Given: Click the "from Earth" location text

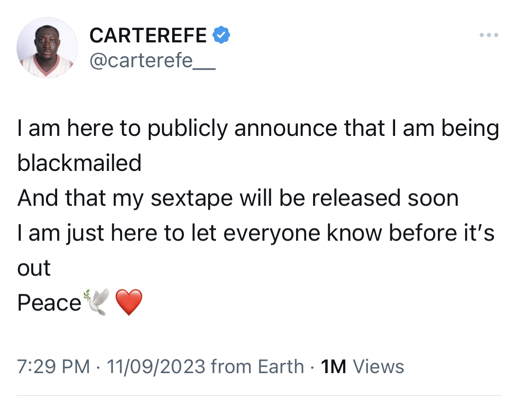Looking at the screenshot, I should 258,367.
